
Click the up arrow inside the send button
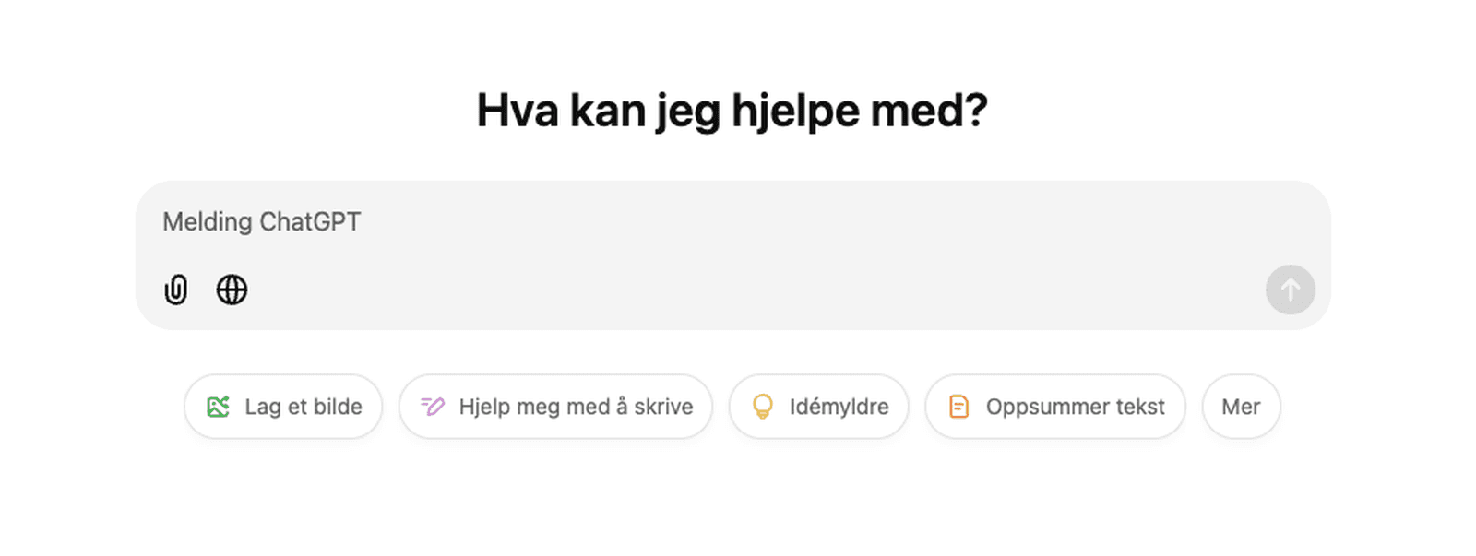[x=1291, y=290]
